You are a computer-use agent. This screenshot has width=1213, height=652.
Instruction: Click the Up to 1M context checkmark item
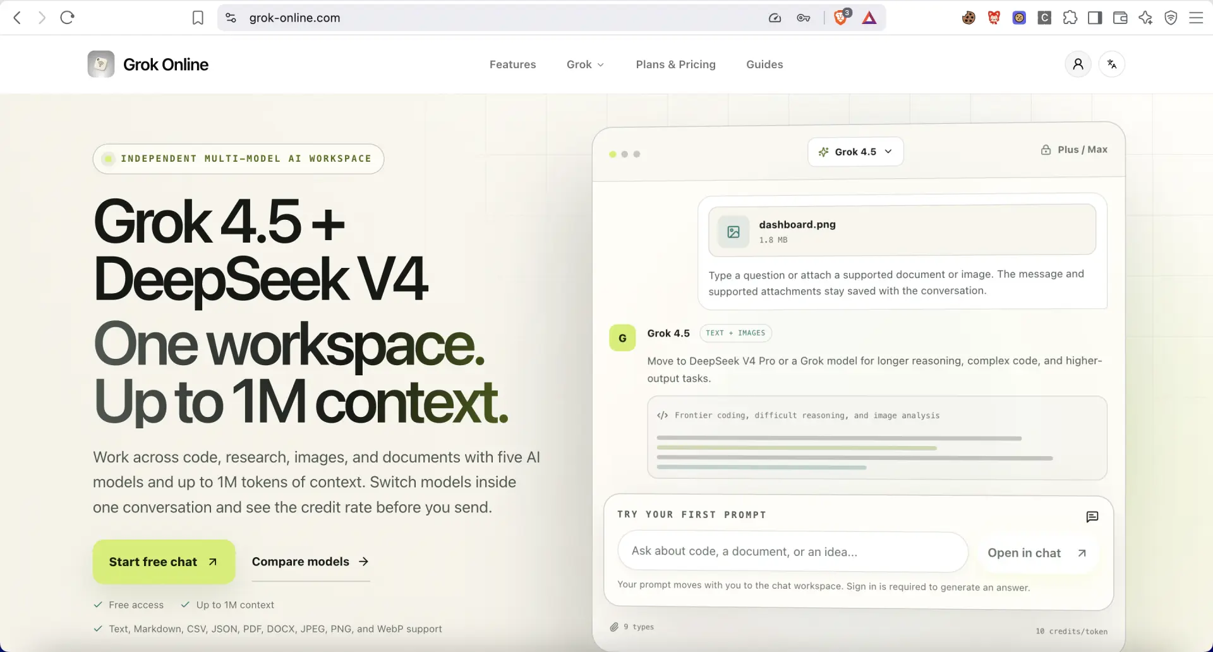(227, 605)
